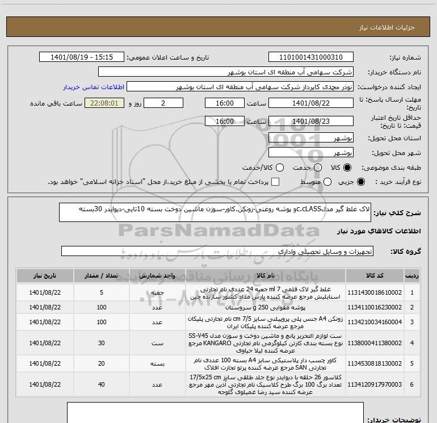
Task: Select the خدمت radio button
Action: (318, 167)
